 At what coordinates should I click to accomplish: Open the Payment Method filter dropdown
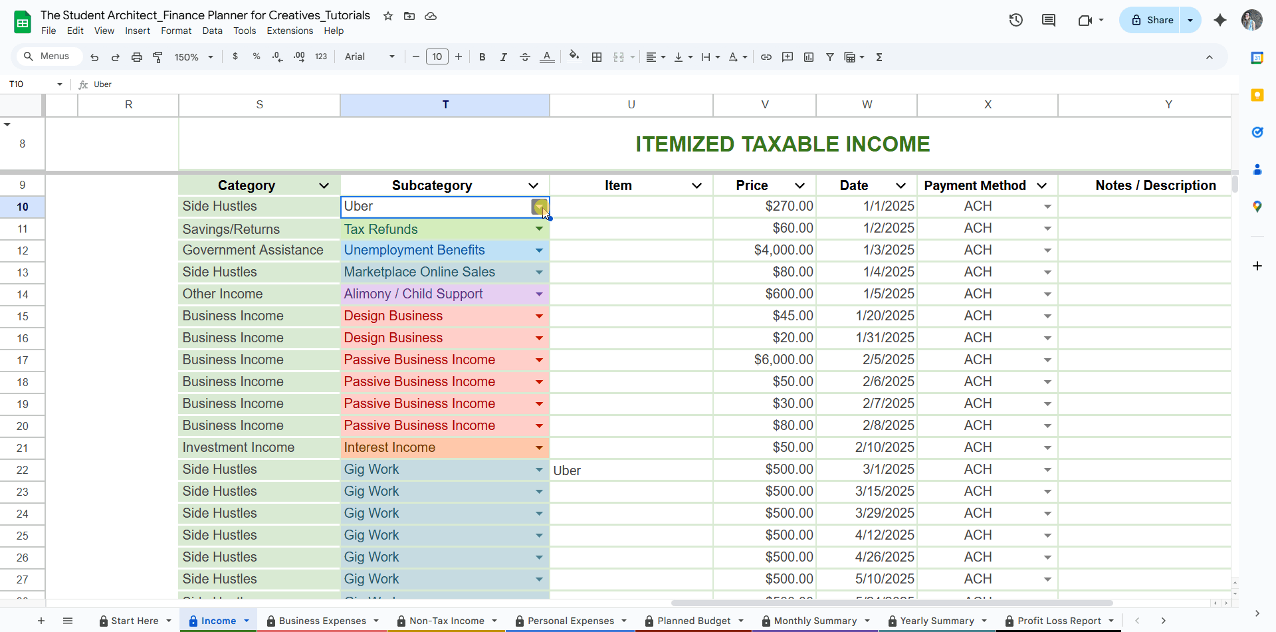1041,185
